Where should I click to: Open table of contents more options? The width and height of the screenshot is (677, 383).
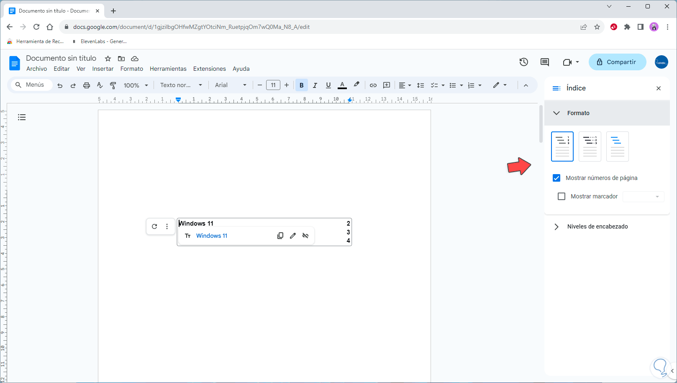point(167,226)
